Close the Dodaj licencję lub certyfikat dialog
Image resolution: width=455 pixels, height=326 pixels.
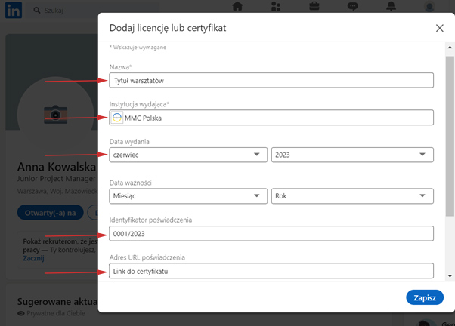[x=440, y=28]
